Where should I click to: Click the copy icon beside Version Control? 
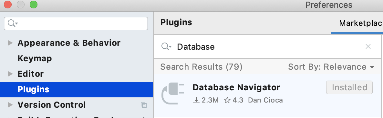click(144, 105)
